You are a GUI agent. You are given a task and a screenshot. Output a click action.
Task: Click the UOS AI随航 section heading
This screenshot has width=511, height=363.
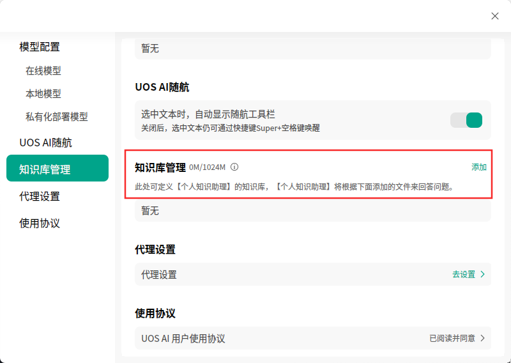click(x=162, y=87)
